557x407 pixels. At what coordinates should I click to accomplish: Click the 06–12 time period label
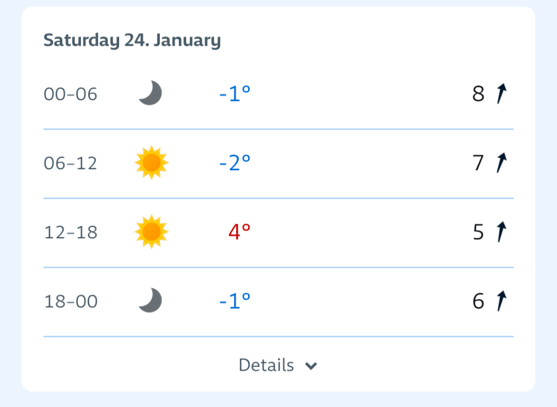tap(70, 163)
